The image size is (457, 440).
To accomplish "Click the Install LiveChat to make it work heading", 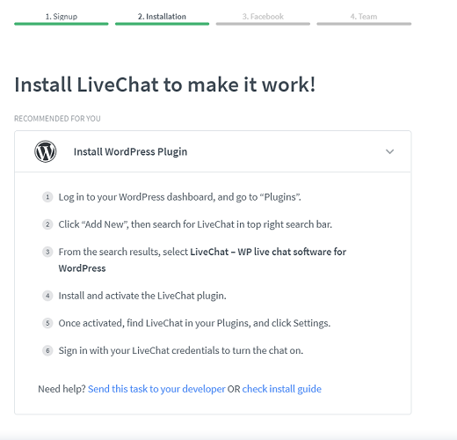I will pyautogui.click(x=165, y=84).
